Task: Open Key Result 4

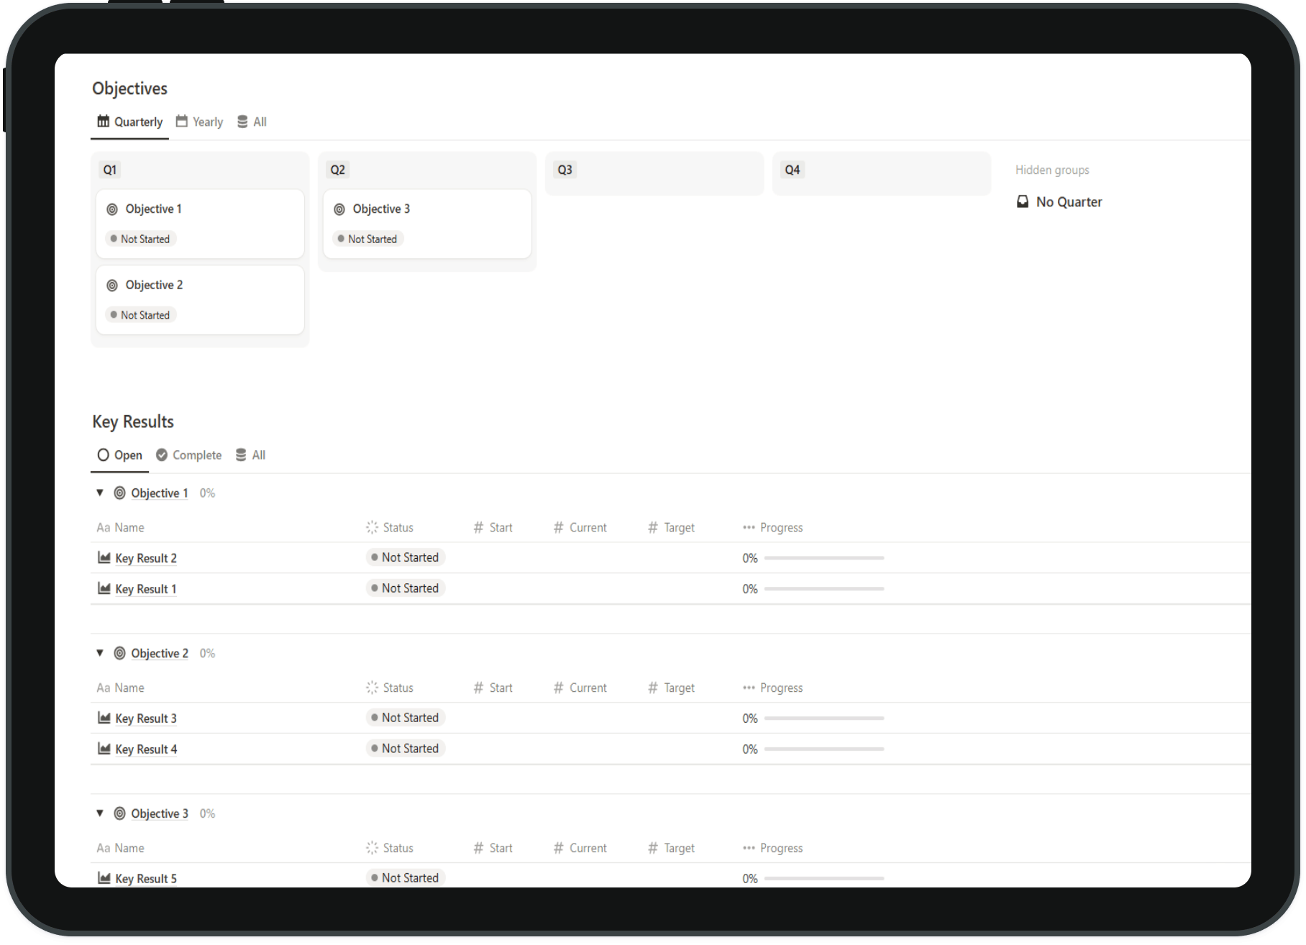Action: [x=146, y=749]
